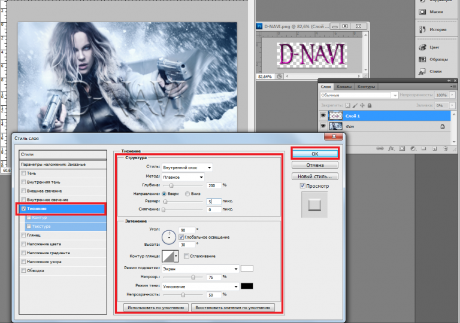460x323 pixels.
Task: Open the Заливка arrow in Layers panel
Action: 452,105
